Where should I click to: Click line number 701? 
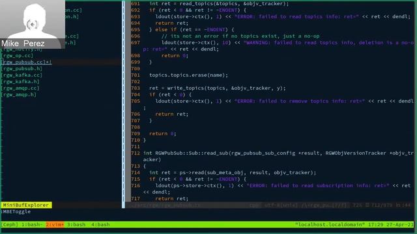click(x=136, y=75)
